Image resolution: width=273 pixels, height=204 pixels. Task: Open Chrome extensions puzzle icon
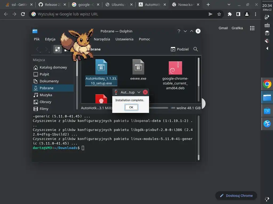tap(230, 14)
